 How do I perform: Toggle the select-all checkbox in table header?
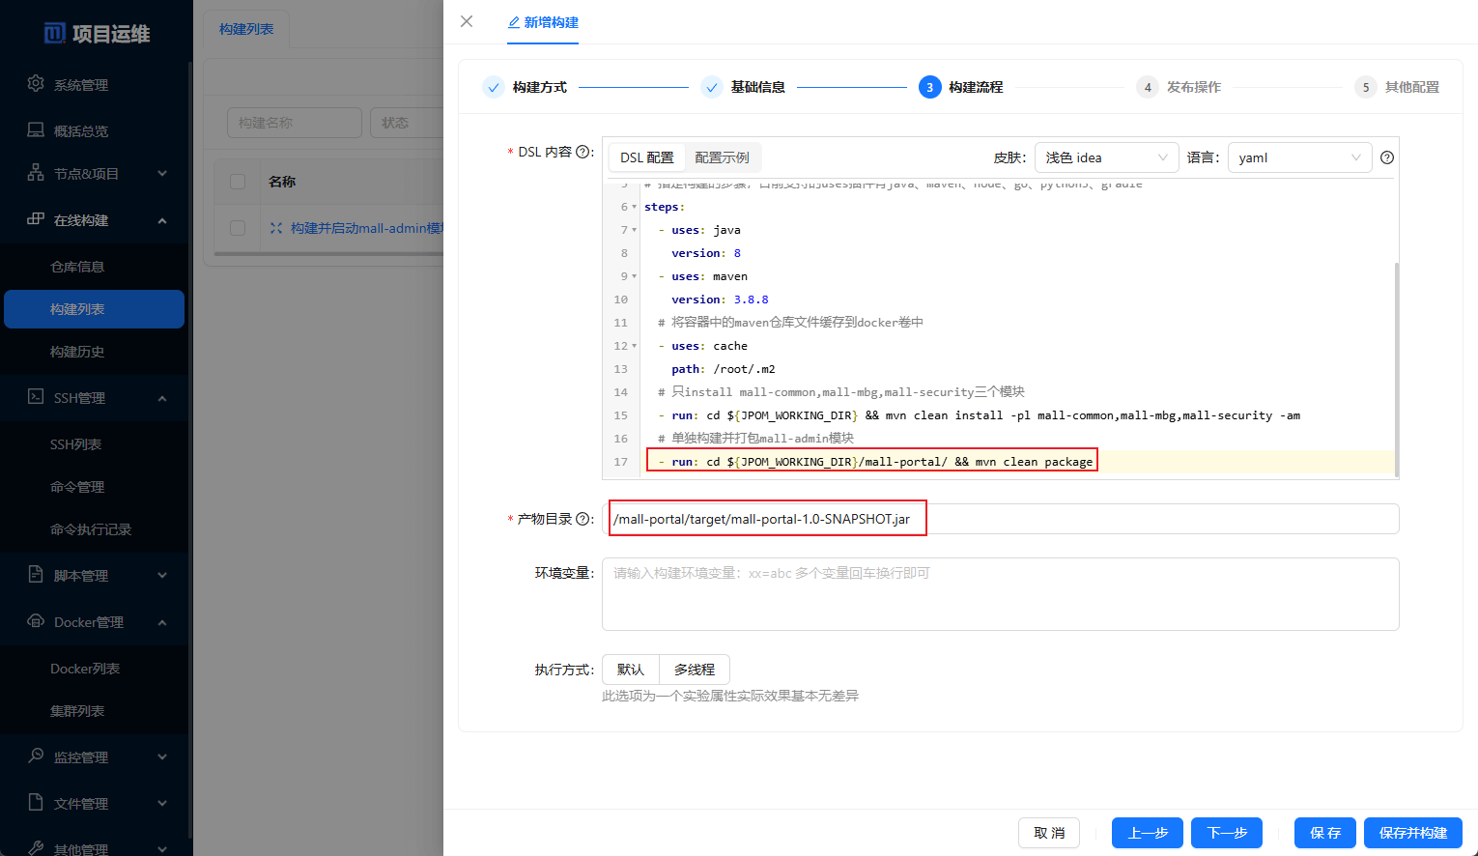(238, 182)
